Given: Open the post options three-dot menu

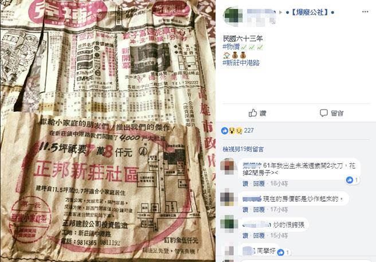Looking at the screenshot, I should (365, 12).
